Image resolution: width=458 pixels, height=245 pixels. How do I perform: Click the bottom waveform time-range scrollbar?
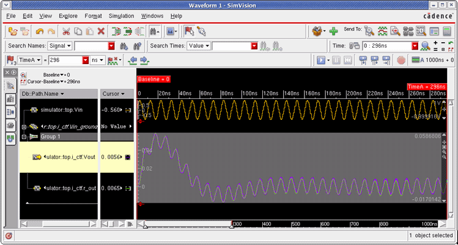tap(188, 224)
